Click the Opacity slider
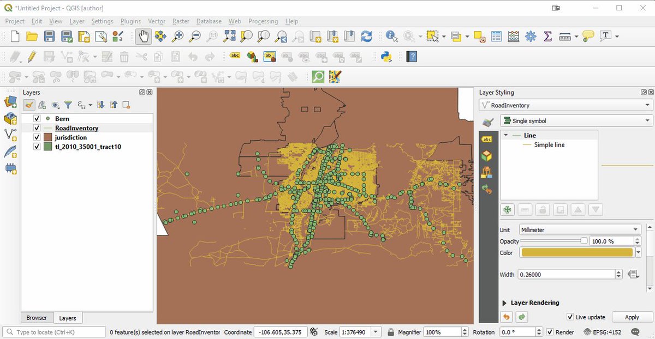This screenshot has height=339, width=655. click(553, 241)
